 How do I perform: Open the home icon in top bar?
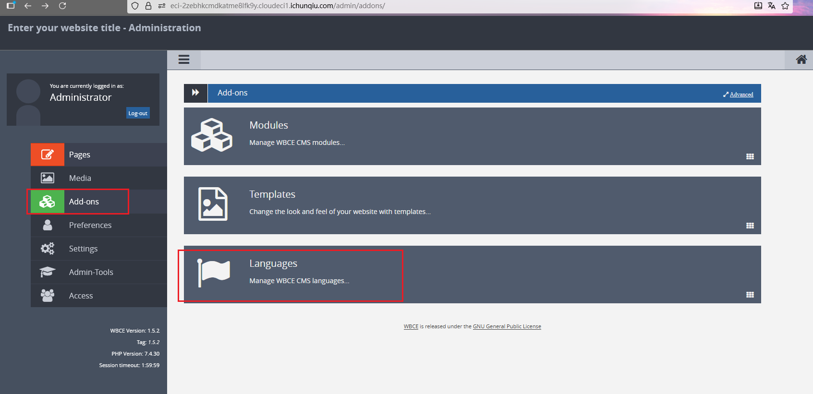801,60
